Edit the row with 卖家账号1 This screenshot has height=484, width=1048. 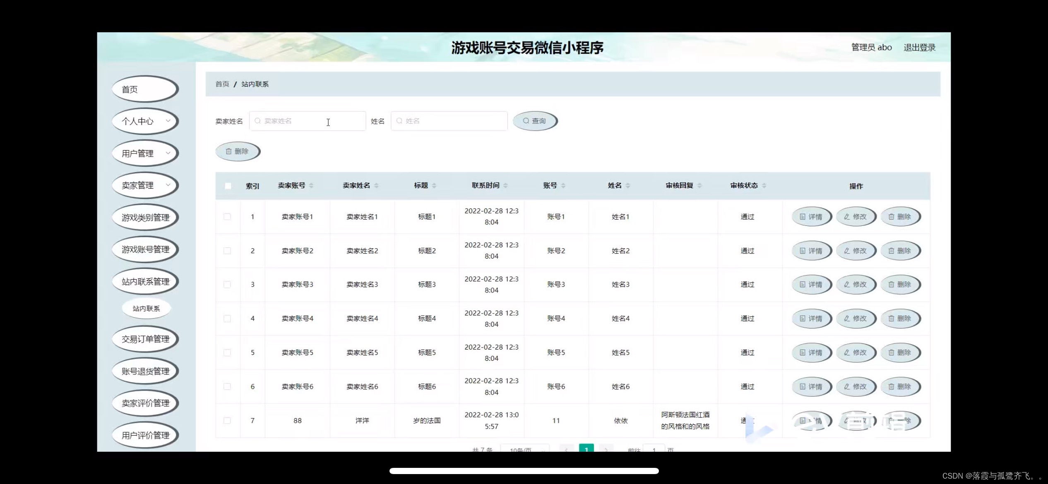click(856, 217)
